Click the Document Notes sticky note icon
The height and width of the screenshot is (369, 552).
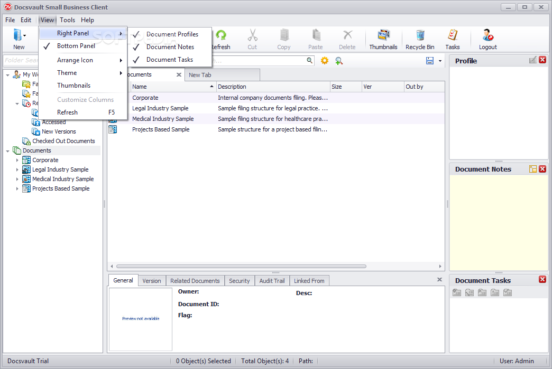tap(533, 169)
